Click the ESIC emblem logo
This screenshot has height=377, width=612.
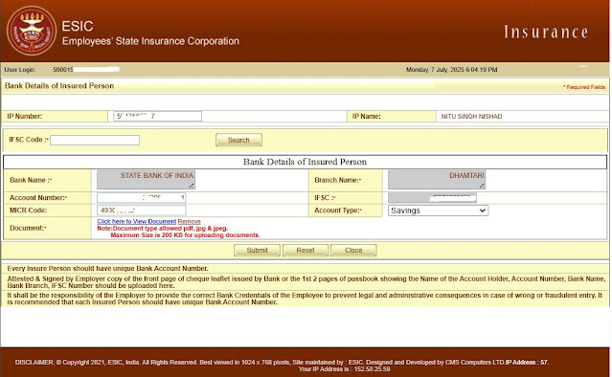coord(32,31)
